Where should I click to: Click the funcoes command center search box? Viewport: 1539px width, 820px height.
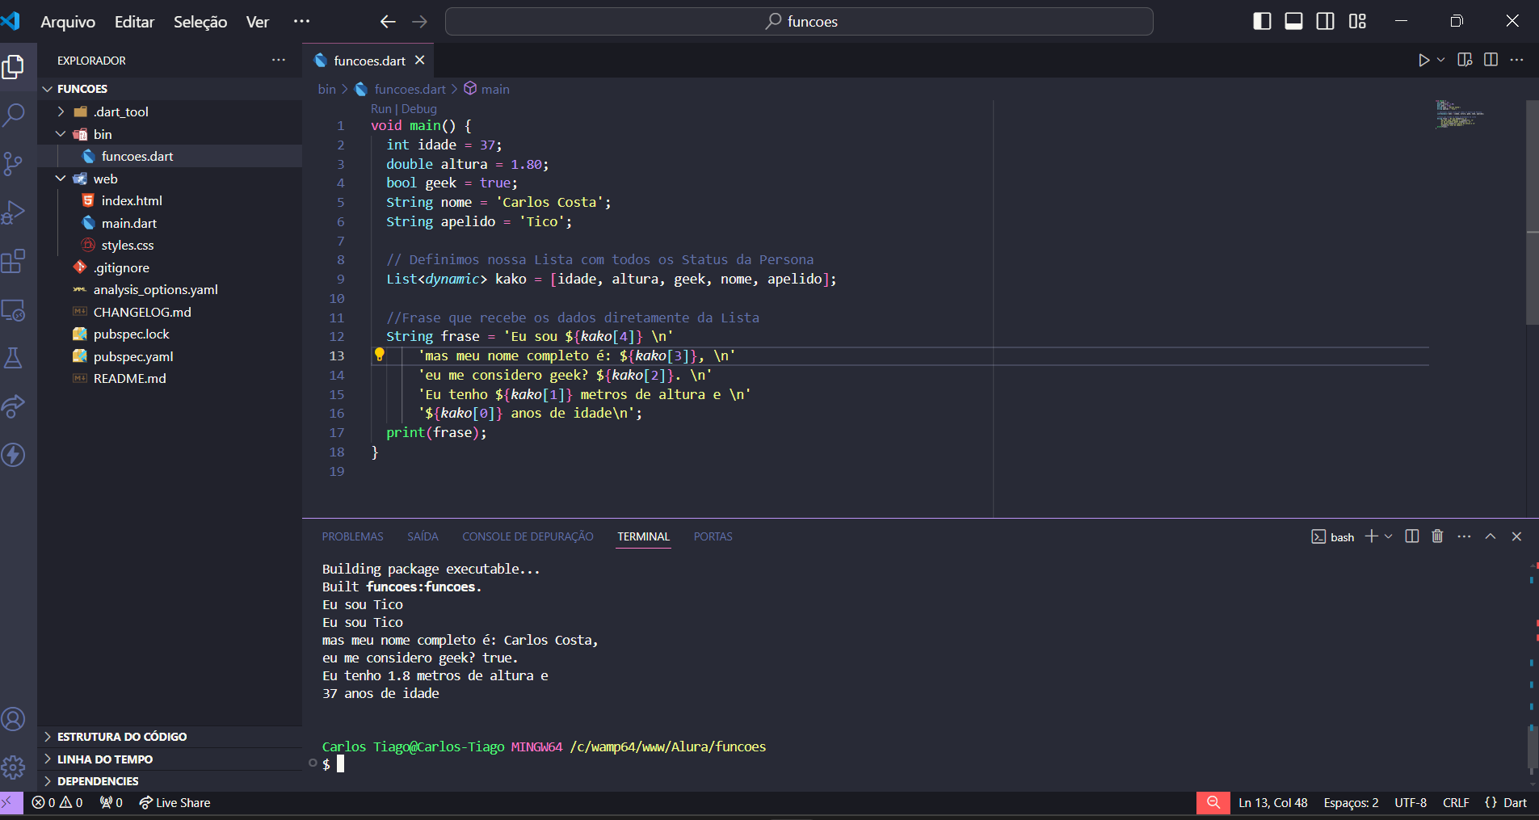(799, 22)
